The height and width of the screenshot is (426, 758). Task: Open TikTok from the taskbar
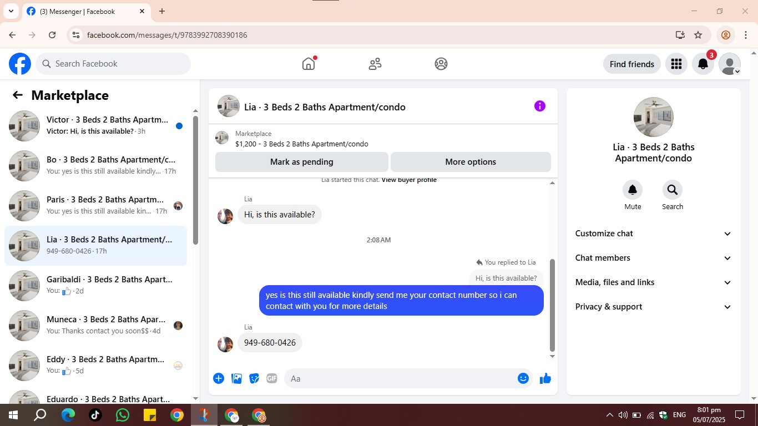tap(95, 415)
